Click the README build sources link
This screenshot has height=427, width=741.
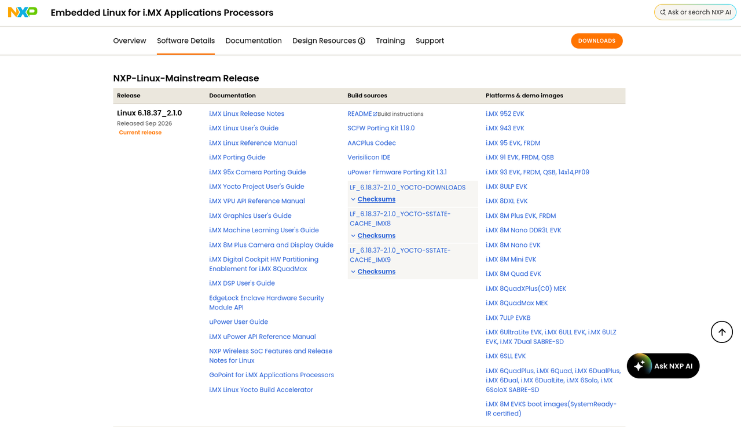click(x=360, y=114)
